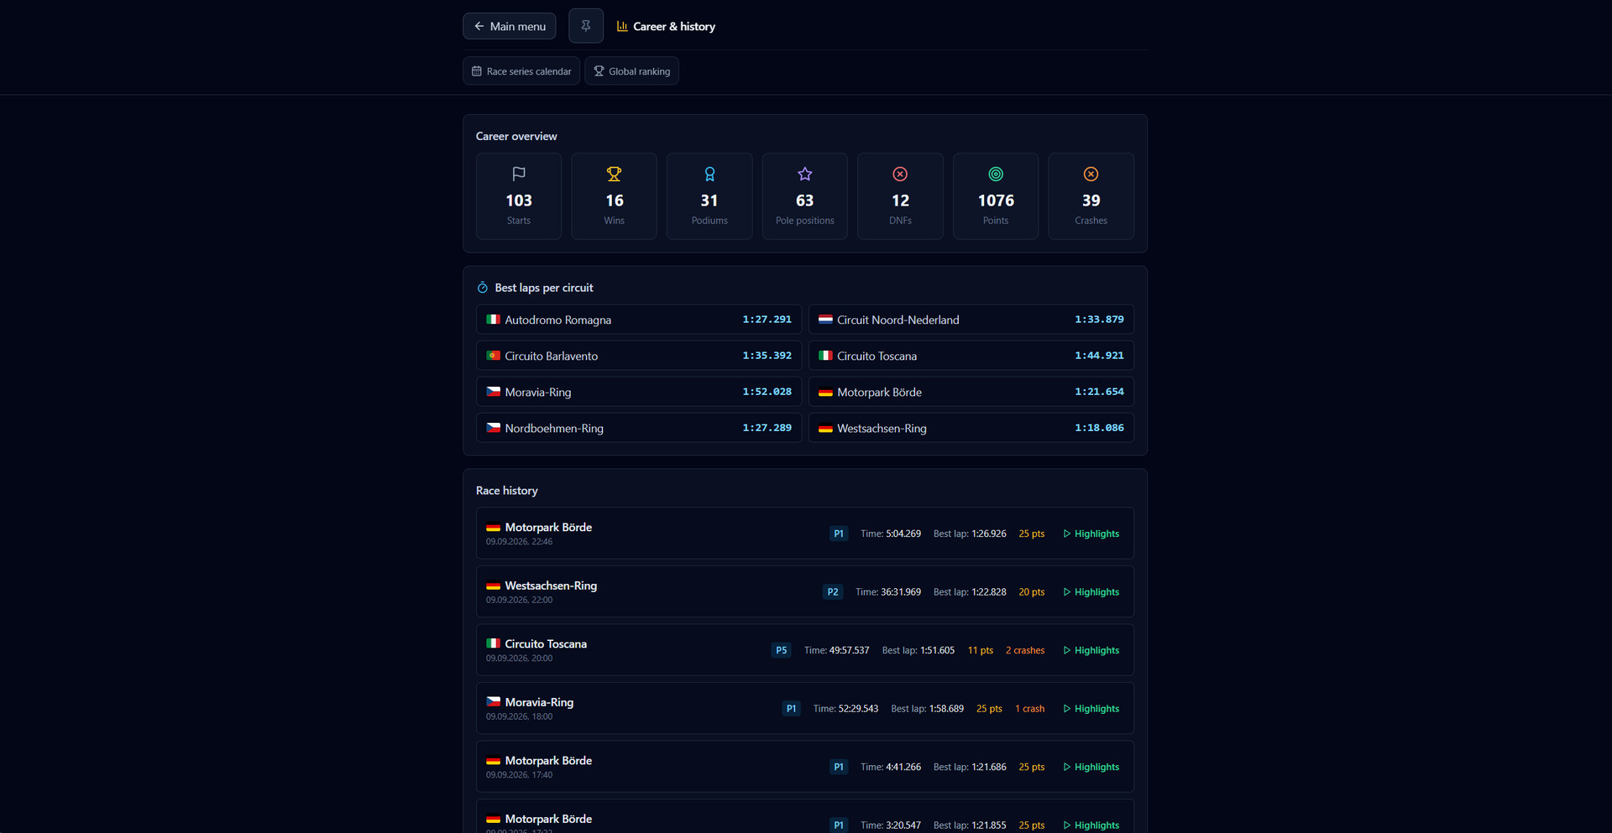Image resolution: width=1612 pixels, height=833 pixels.
Task: Open the Race series calendar
Action: pyautogui.click(x=521, y=71)
